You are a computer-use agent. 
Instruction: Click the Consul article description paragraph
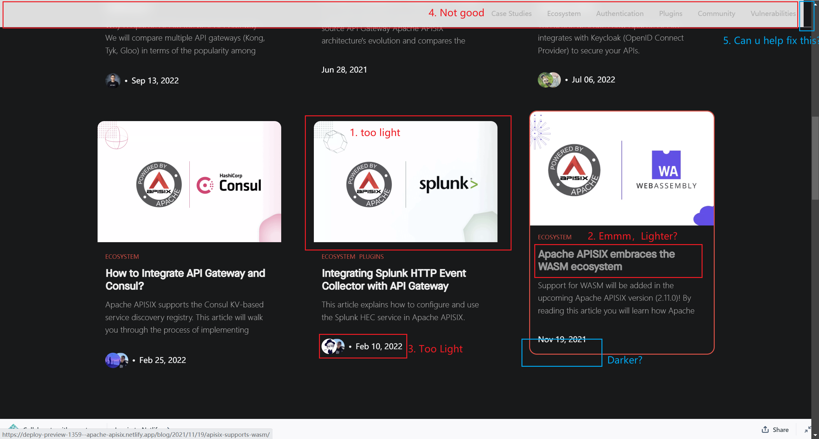184,317
